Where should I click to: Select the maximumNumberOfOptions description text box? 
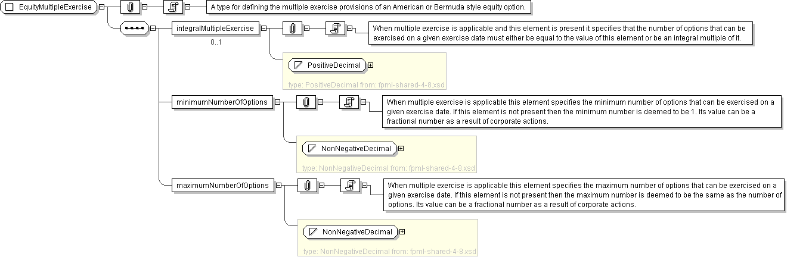[x=582, y=195]
